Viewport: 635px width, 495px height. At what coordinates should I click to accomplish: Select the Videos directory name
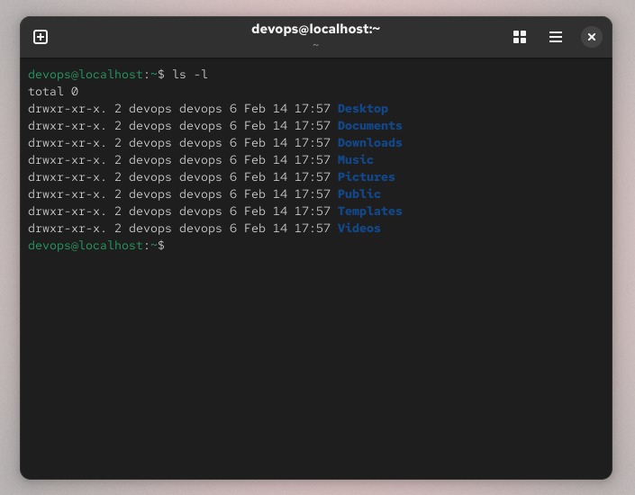(358, 228)
